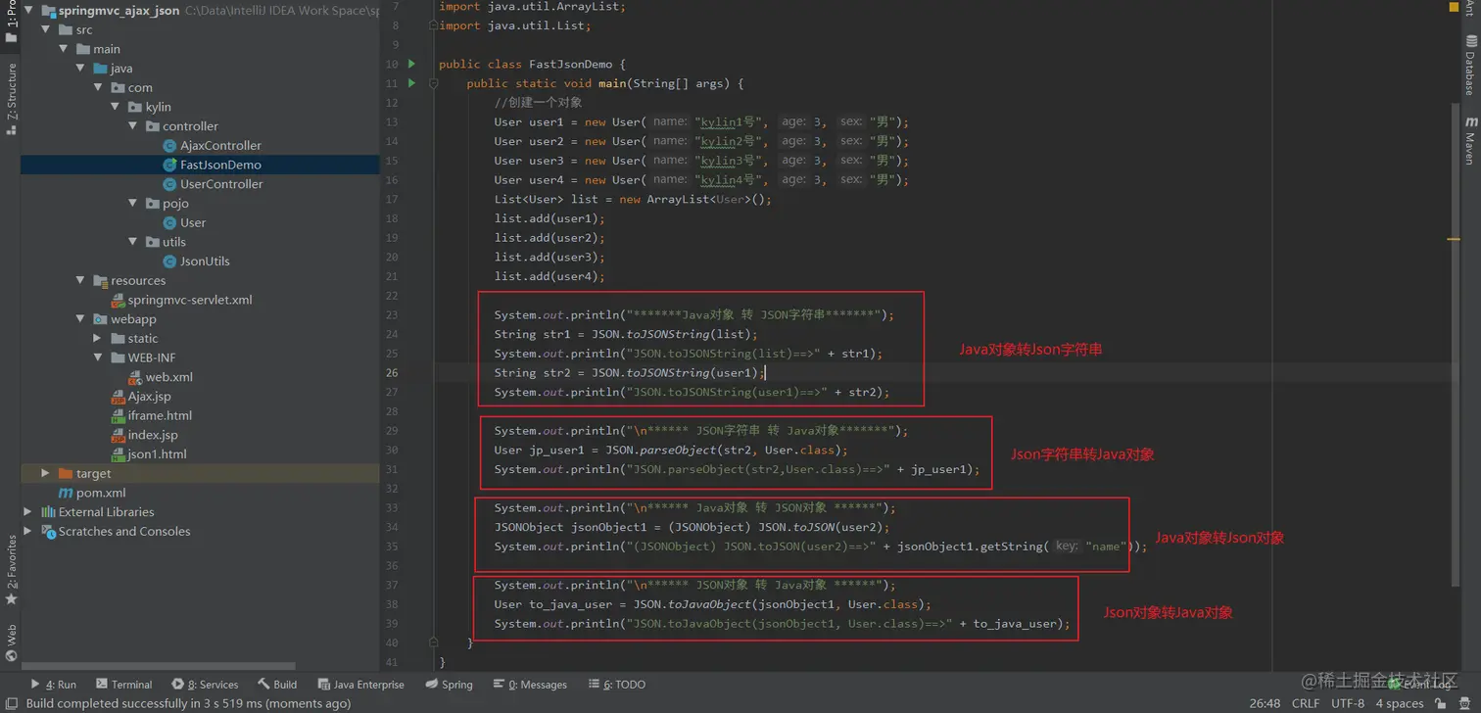The image size is (1481, 713).
Task: Open the Services tool window
Action: (x=205, y=685)
